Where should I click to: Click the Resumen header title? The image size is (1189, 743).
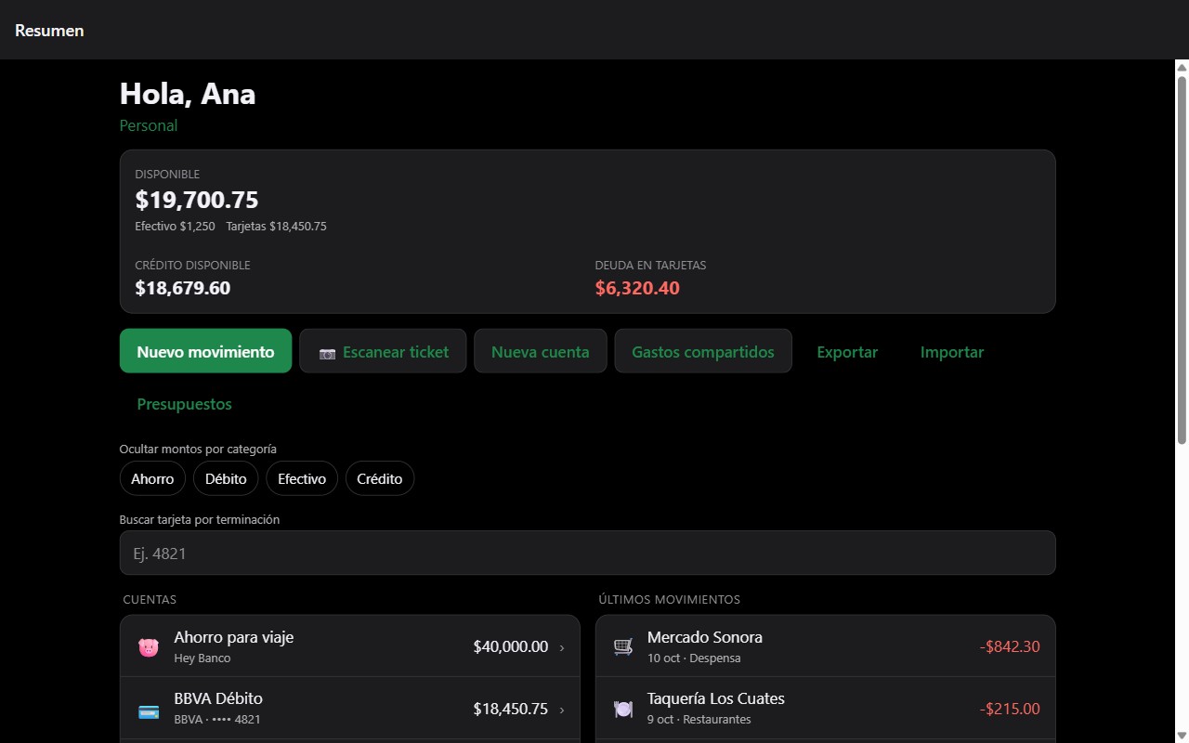coord(49,31)
